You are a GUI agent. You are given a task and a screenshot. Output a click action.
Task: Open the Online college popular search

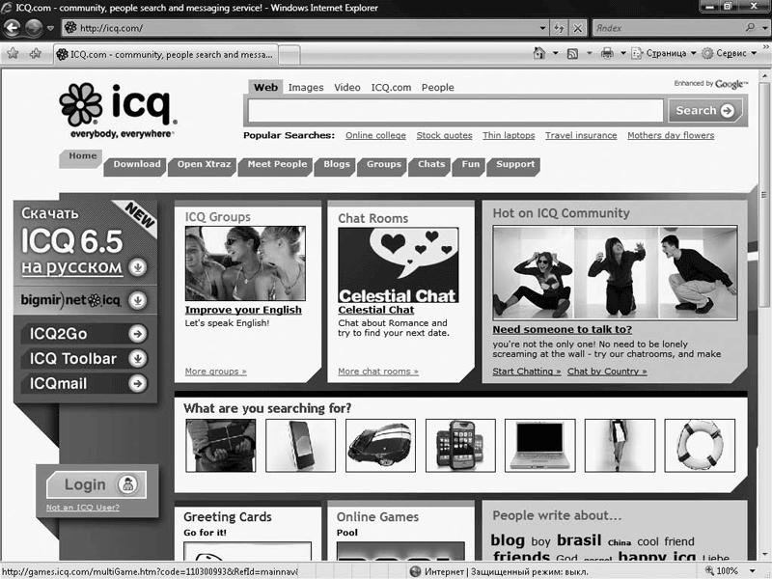pos(375,135)
